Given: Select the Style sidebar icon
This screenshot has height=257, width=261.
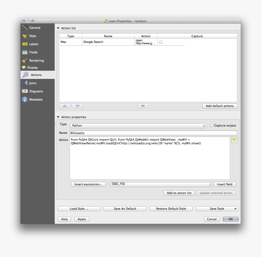Looking at the screenshot, I should tap(32, 36).
